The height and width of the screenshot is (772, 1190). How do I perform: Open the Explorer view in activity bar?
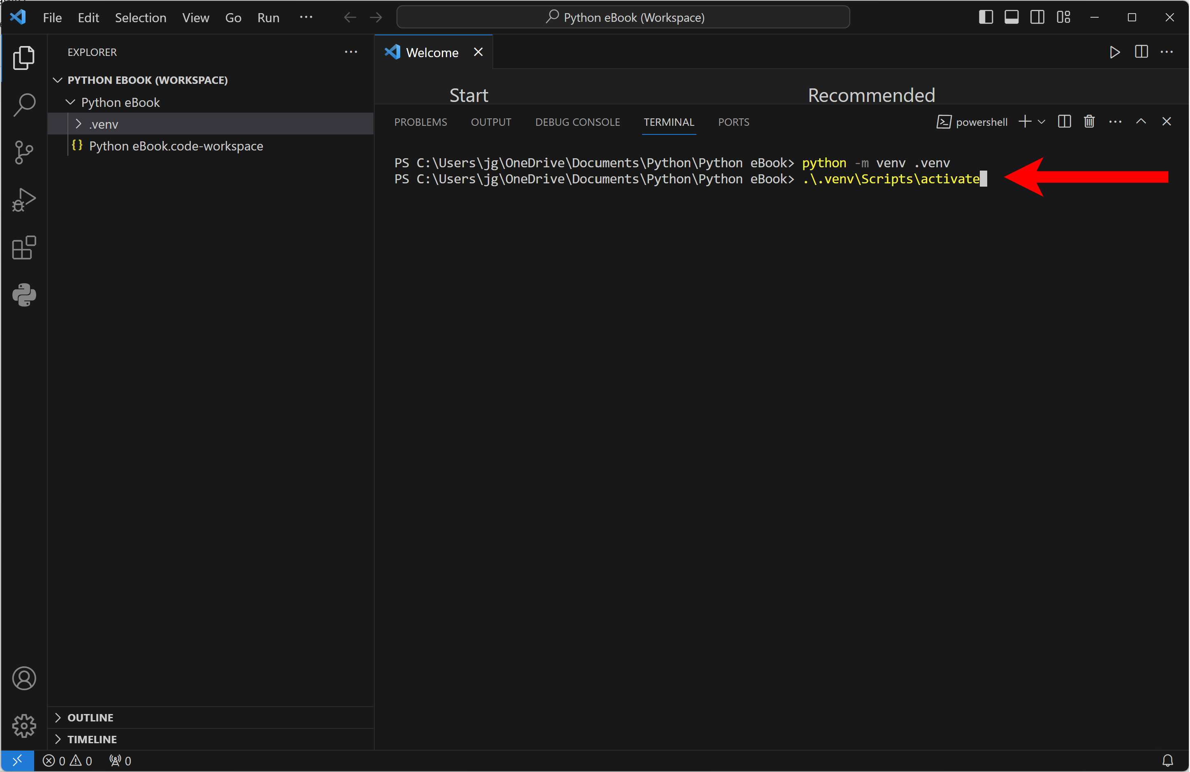point(23,58)
